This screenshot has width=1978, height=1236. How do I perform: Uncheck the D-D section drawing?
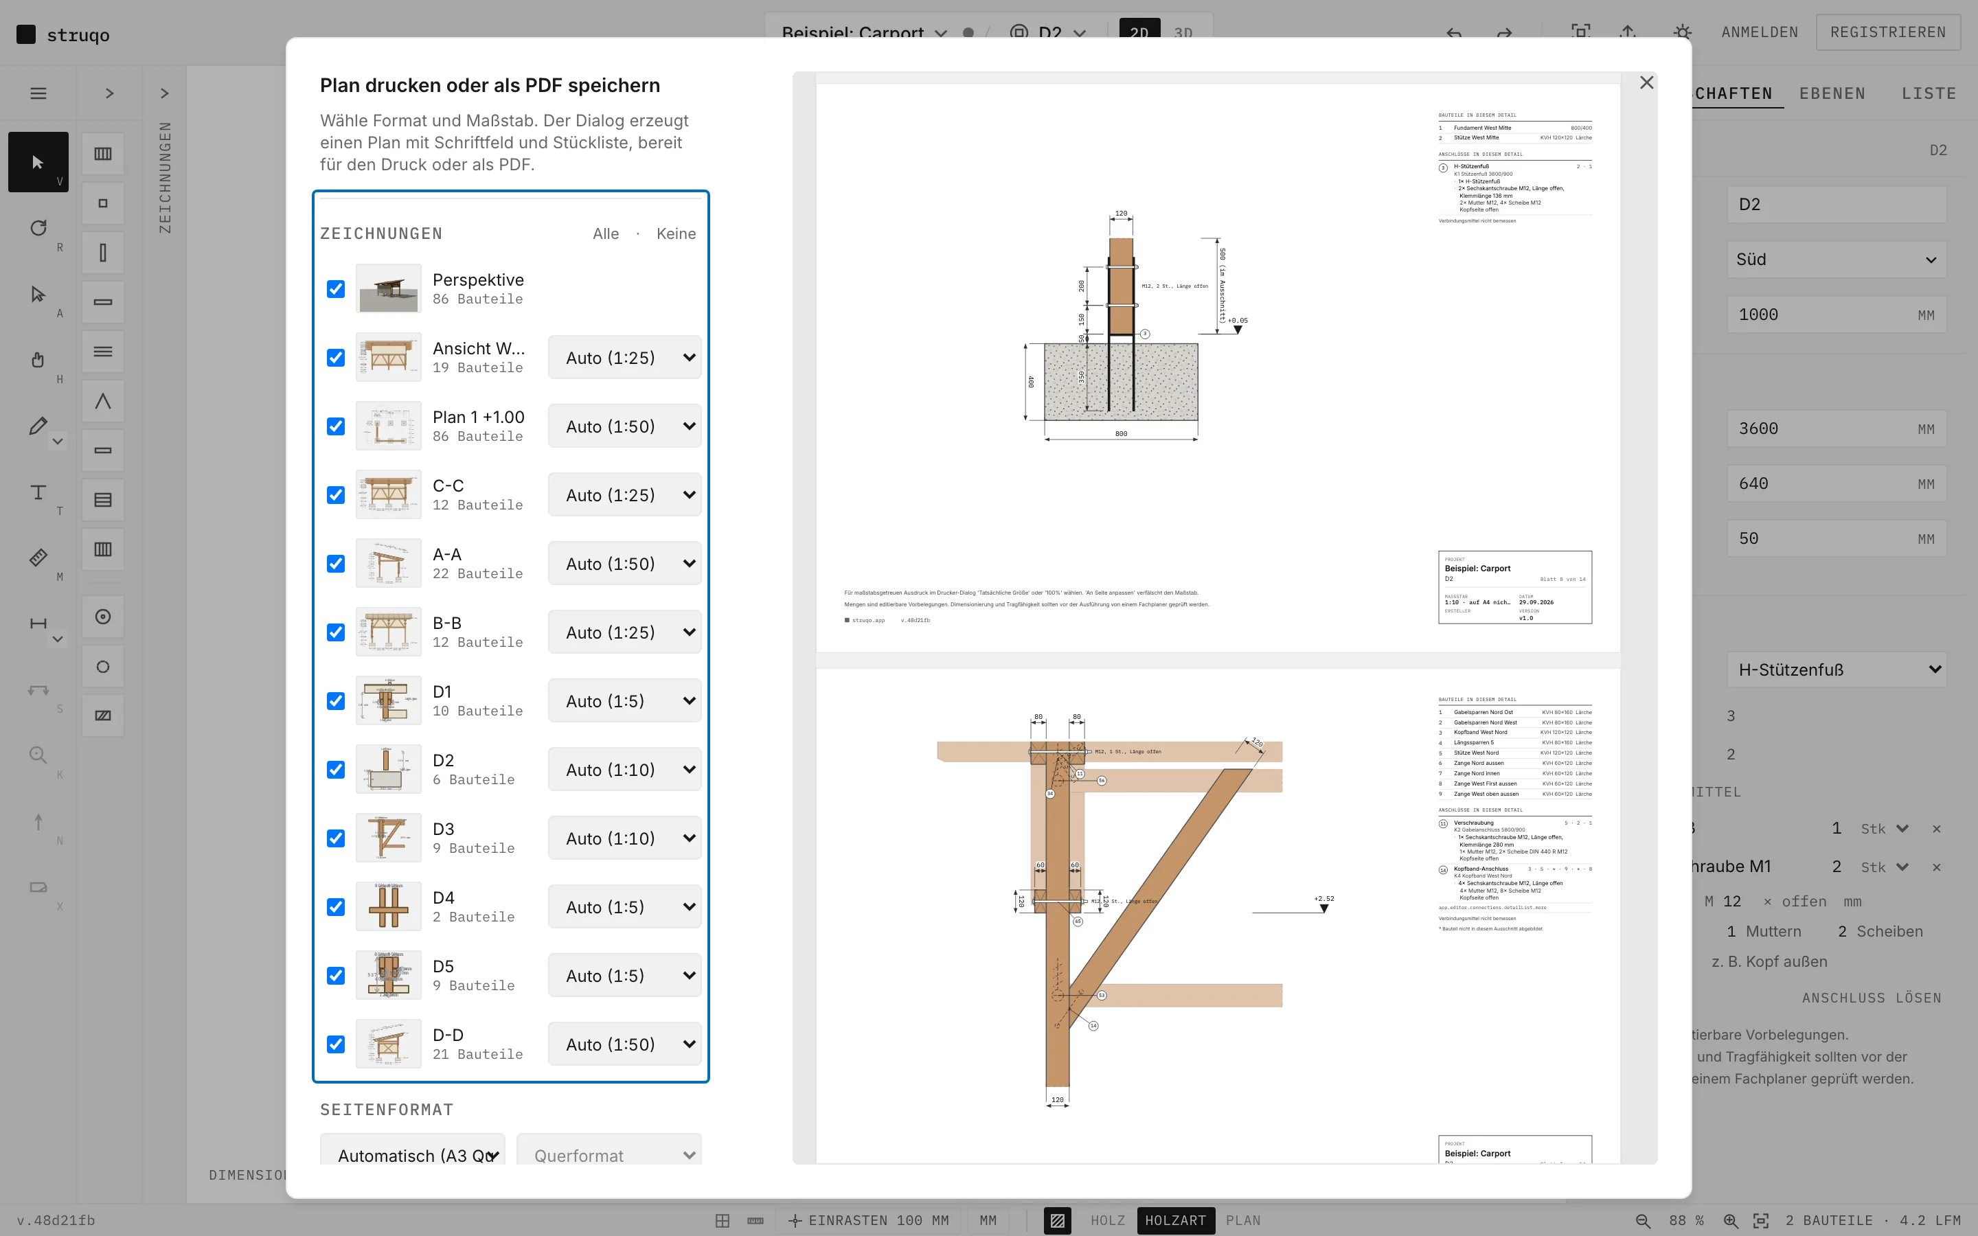(336, 1044)
